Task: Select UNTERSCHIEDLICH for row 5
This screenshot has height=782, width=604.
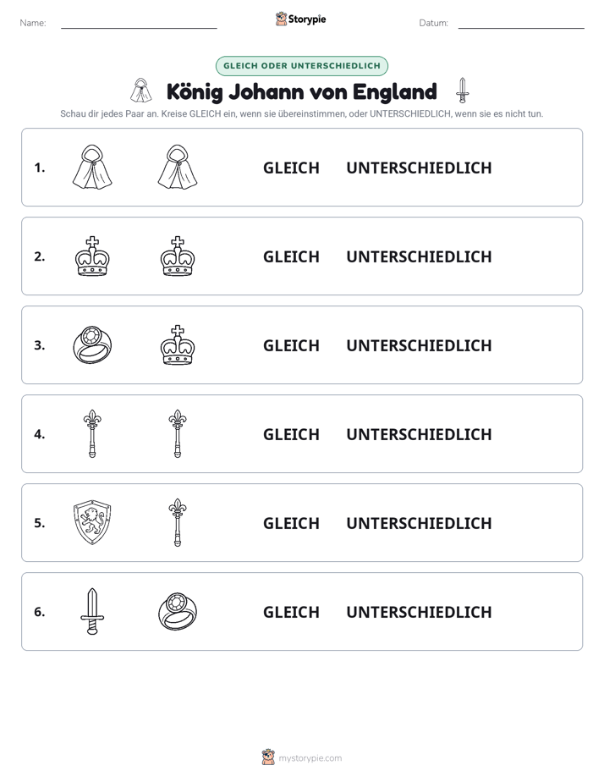Action: click(x=419, y=523)
